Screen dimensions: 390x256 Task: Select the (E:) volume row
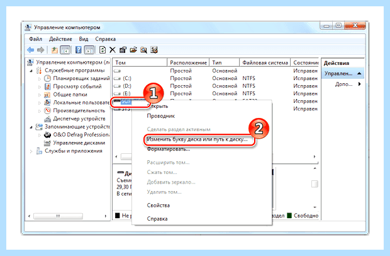(x=216, y=93)
